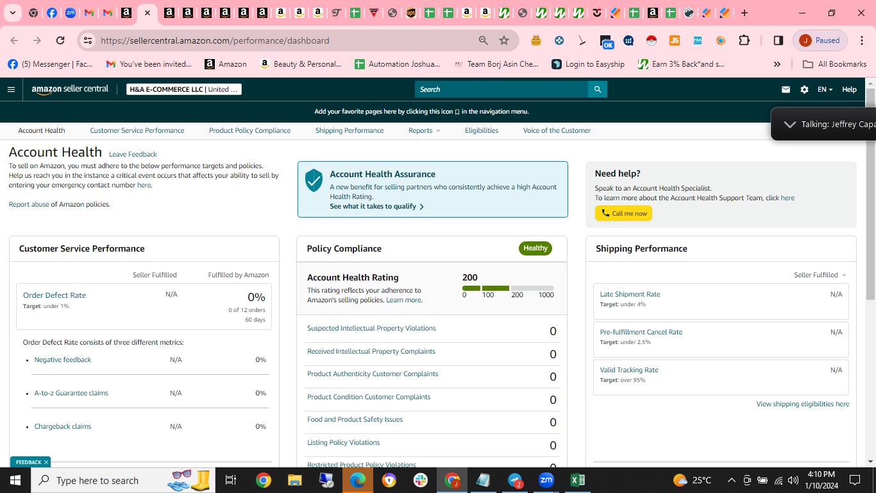This screenshot has height=493, width=876.
Task: Select the Account Health nav tab
Action: (x=42, y=130)
